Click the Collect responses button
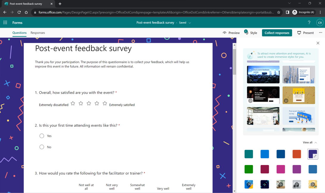Viewport: 325px width, 193px height. (277, 33)
